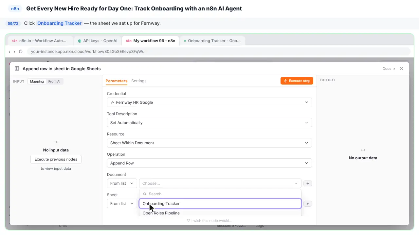Viewport: 419px width, 235px height.
Task: Click the Document Choose... selector
Action: click(220, 183)
